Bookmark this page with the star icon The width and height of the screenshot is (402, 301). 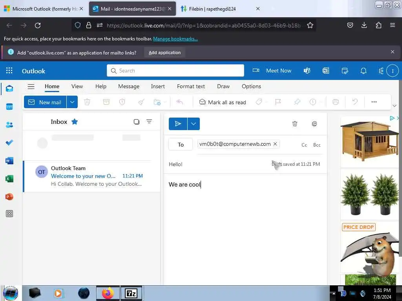tap(310, 25)
